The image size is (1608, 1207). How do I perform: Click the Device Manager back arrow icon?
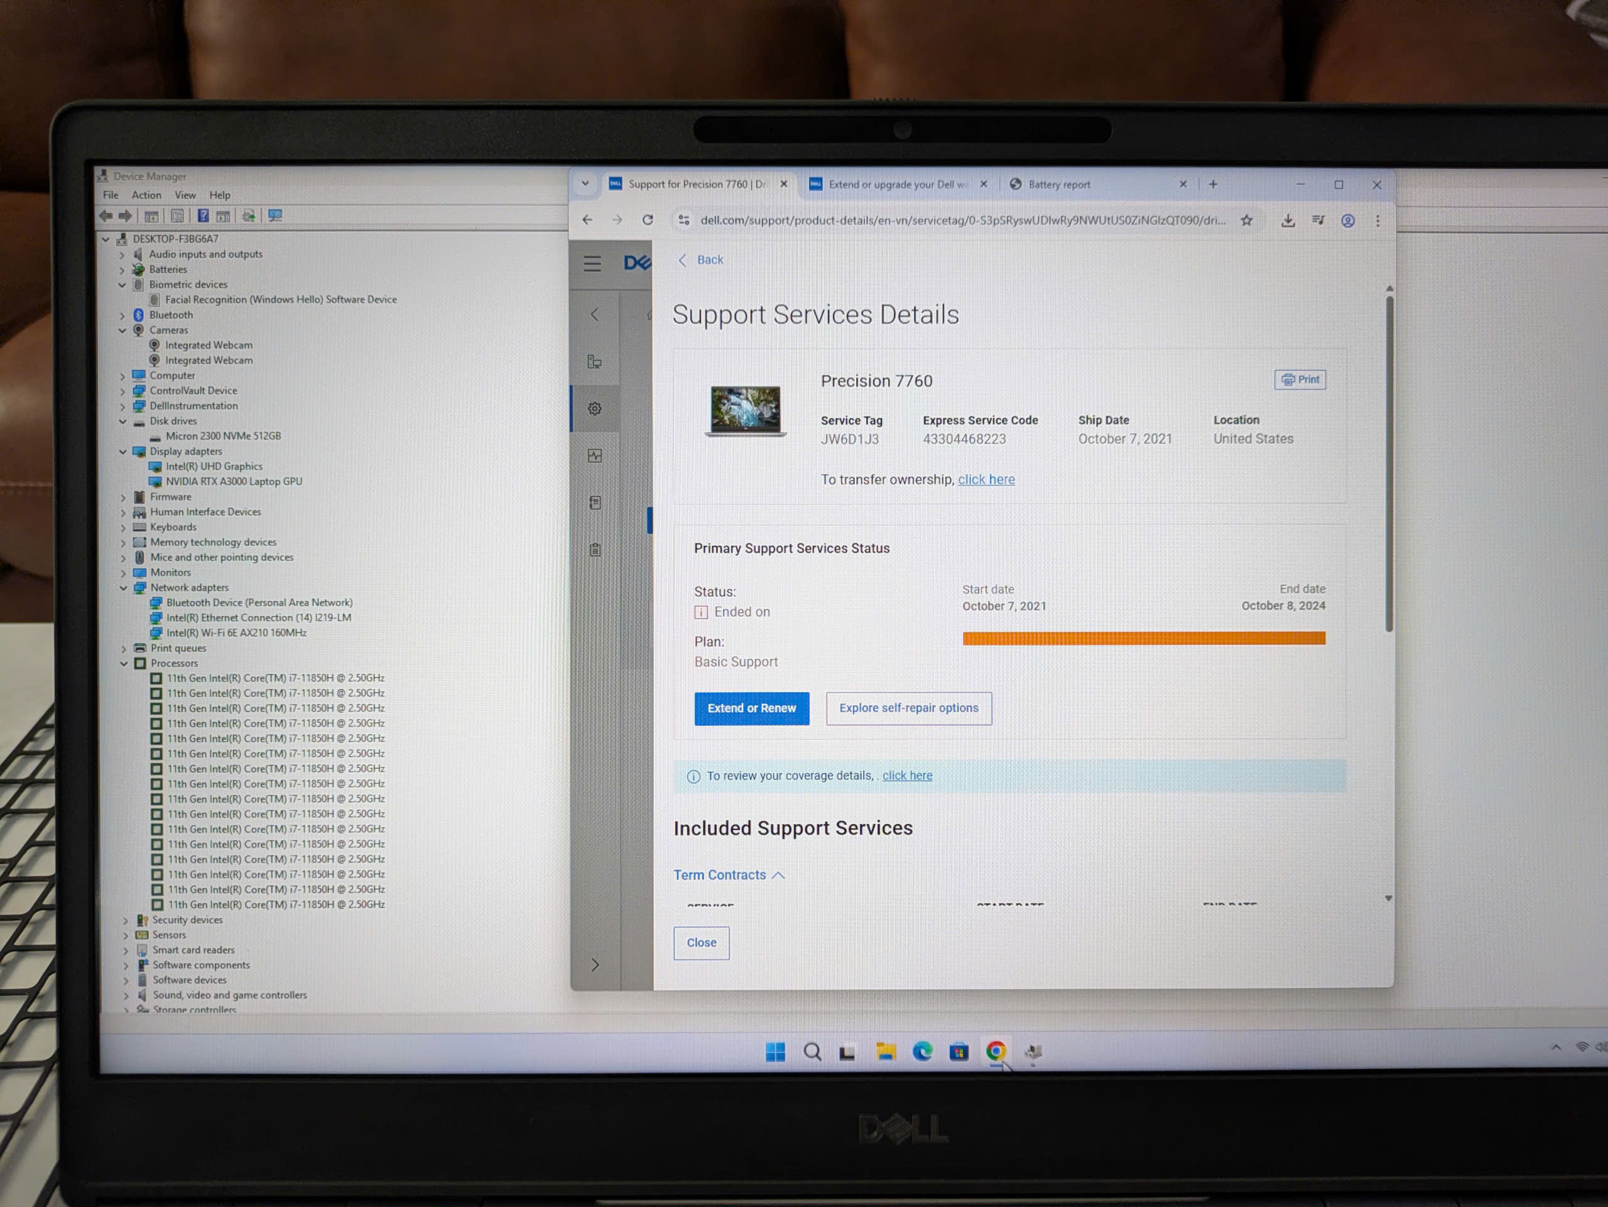[106, 216]
